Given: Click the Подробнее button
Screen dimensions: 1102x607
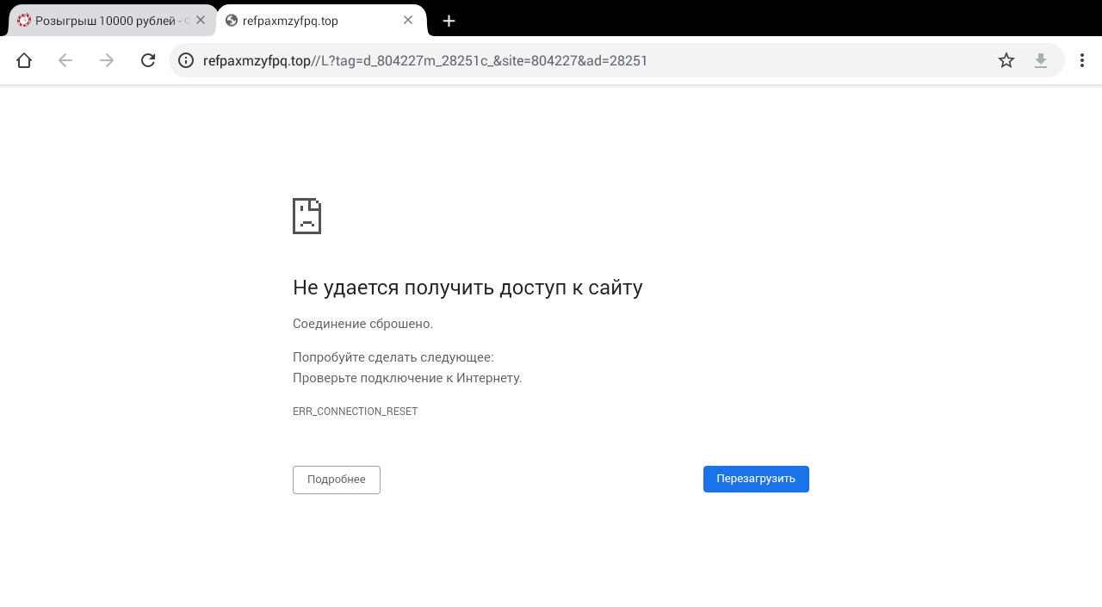Looking at the screenshot, I should [337, 480].
